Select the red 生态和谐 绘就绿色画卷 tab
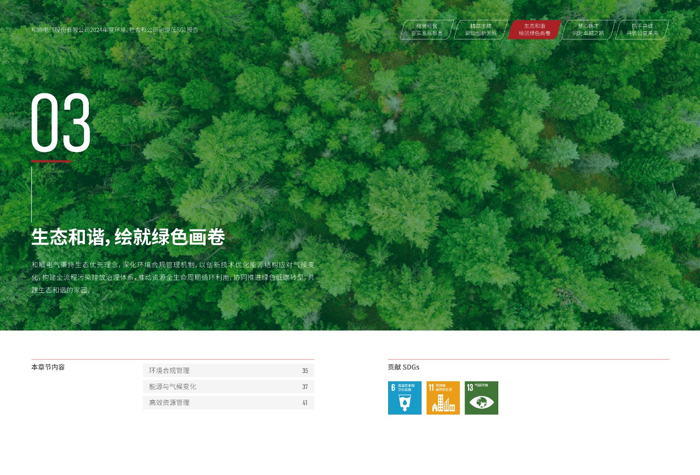This screenshot has height=475, width=700. [534, 30]
